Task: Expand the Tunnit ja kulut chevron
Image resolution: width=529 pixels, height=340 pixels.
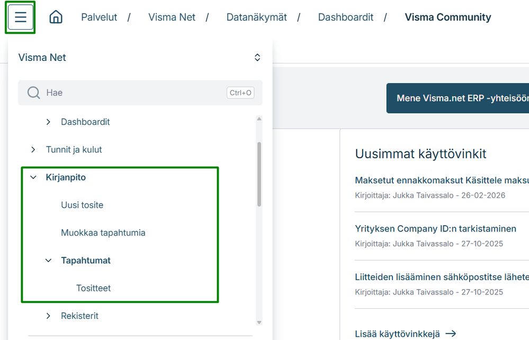Action: [33, 149]
